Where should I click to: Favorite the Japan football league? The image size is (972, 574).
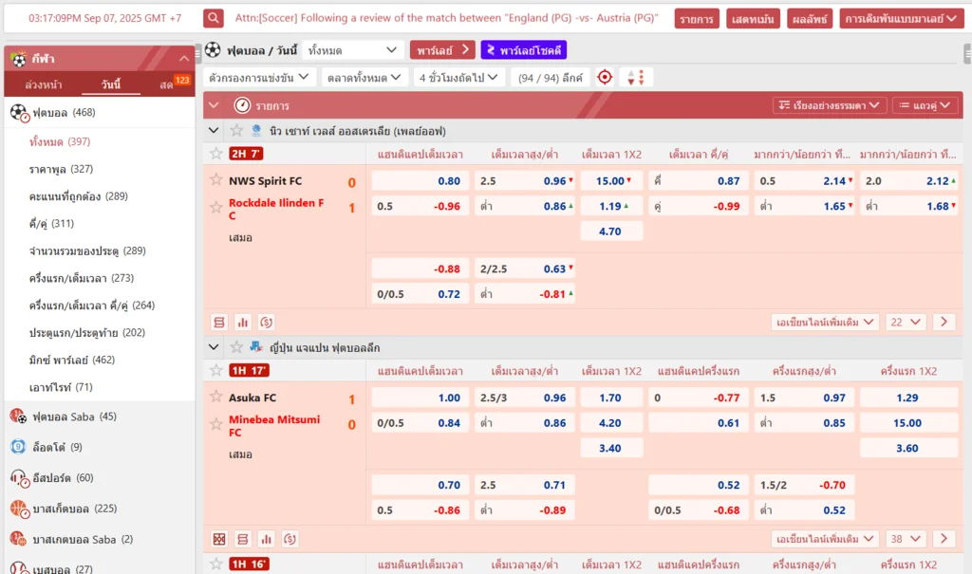click(236, 347)
